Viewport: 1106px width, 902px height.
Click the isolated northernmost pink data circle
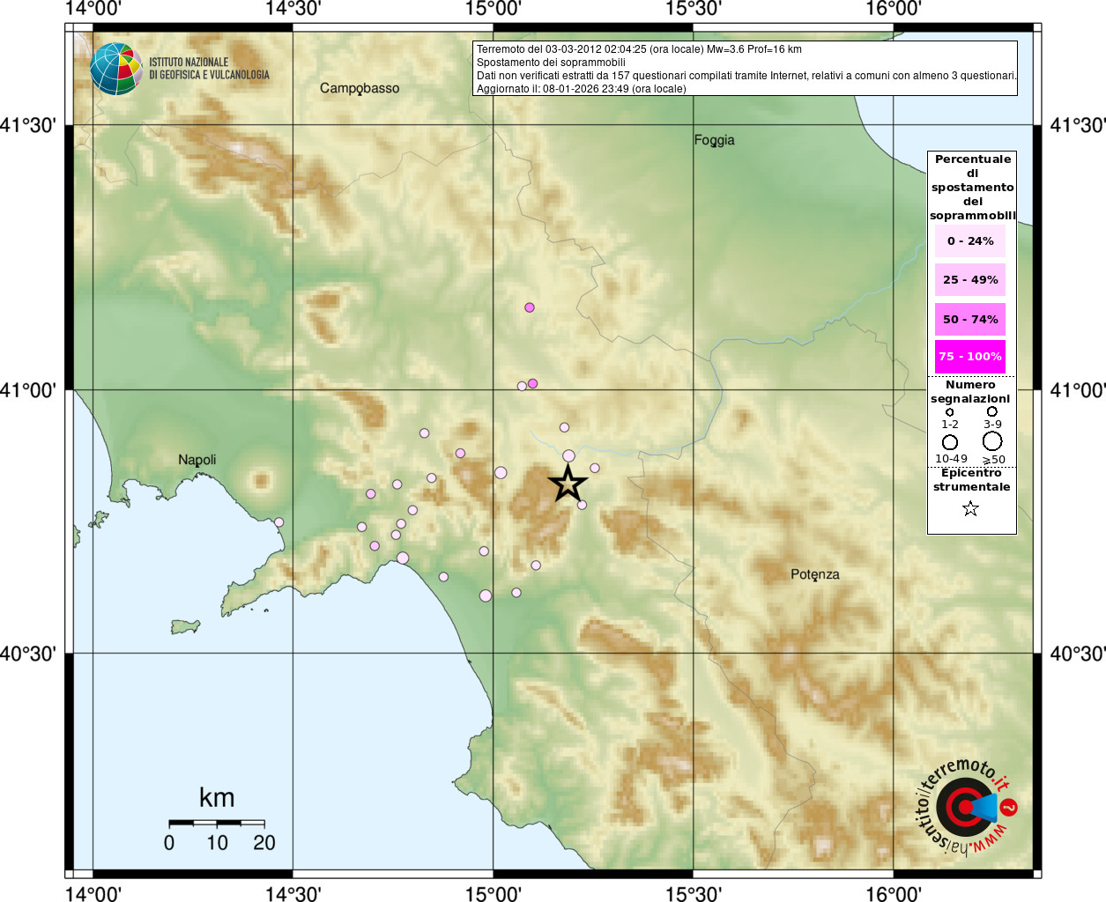click(x=530, y=307)
